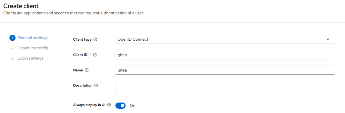Go to Capability config step
Screen dimensions: 345x113
(x=33, y=48)
